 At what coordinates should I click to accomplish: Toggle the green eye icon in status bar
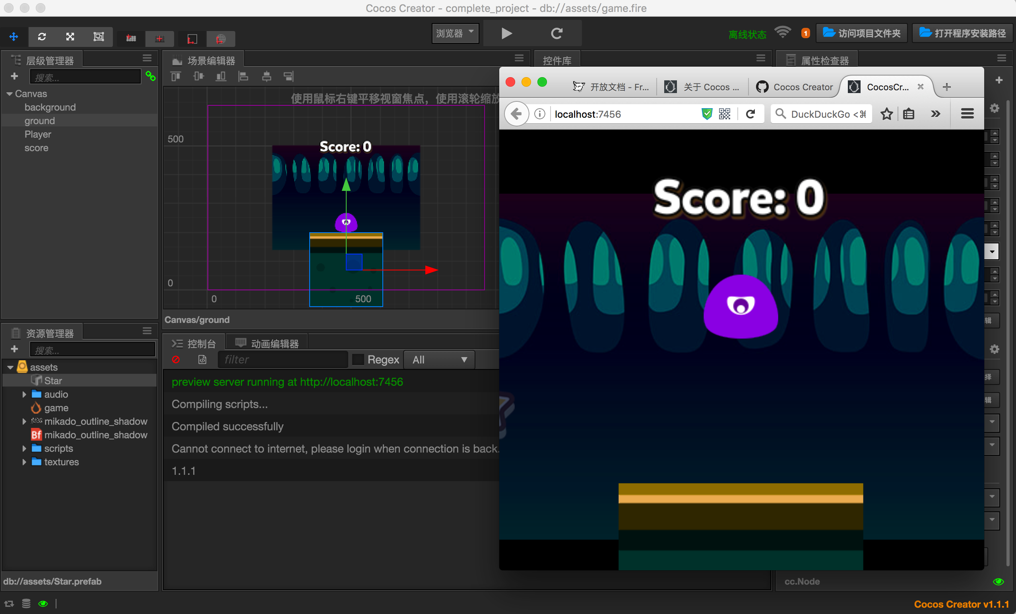pyautogui.click(x=43, y=604)
